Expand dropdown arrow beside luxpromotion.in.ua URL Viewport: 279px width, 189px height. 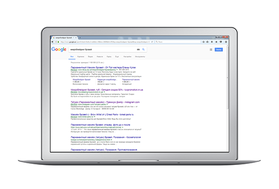tap(104, 92)
